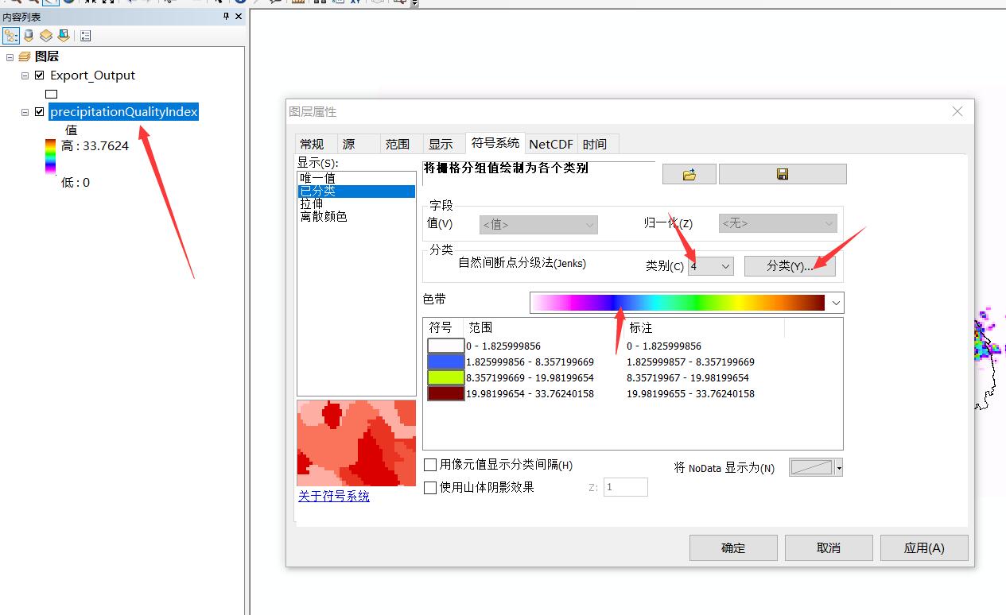Select the List By Source icon
1006x615 pixels.
(28, 36)
